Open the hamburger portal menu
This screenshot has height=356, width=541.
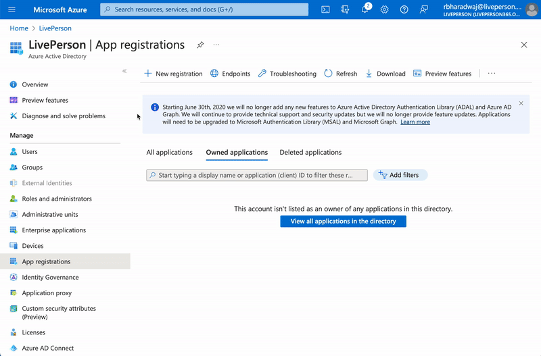pyautogui.click(x=11, y=9)
